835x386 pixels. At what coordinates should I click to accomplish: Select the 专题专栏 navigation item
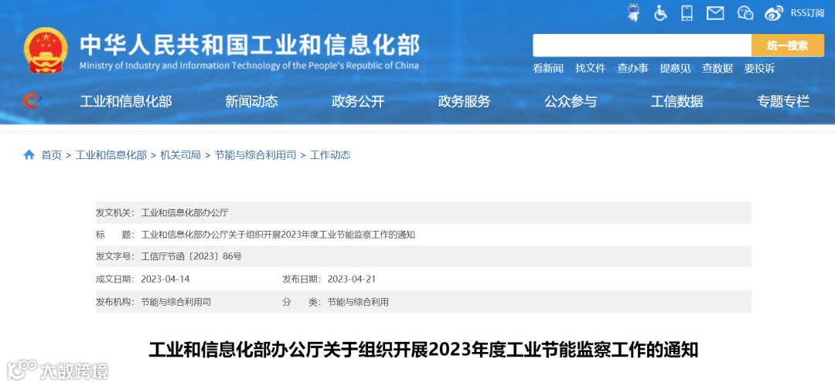point(783,101)
